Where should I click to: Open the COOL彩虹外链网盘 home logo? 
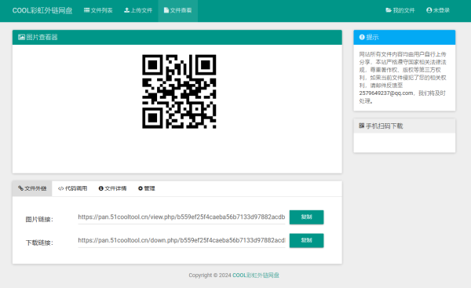point(42,10)
